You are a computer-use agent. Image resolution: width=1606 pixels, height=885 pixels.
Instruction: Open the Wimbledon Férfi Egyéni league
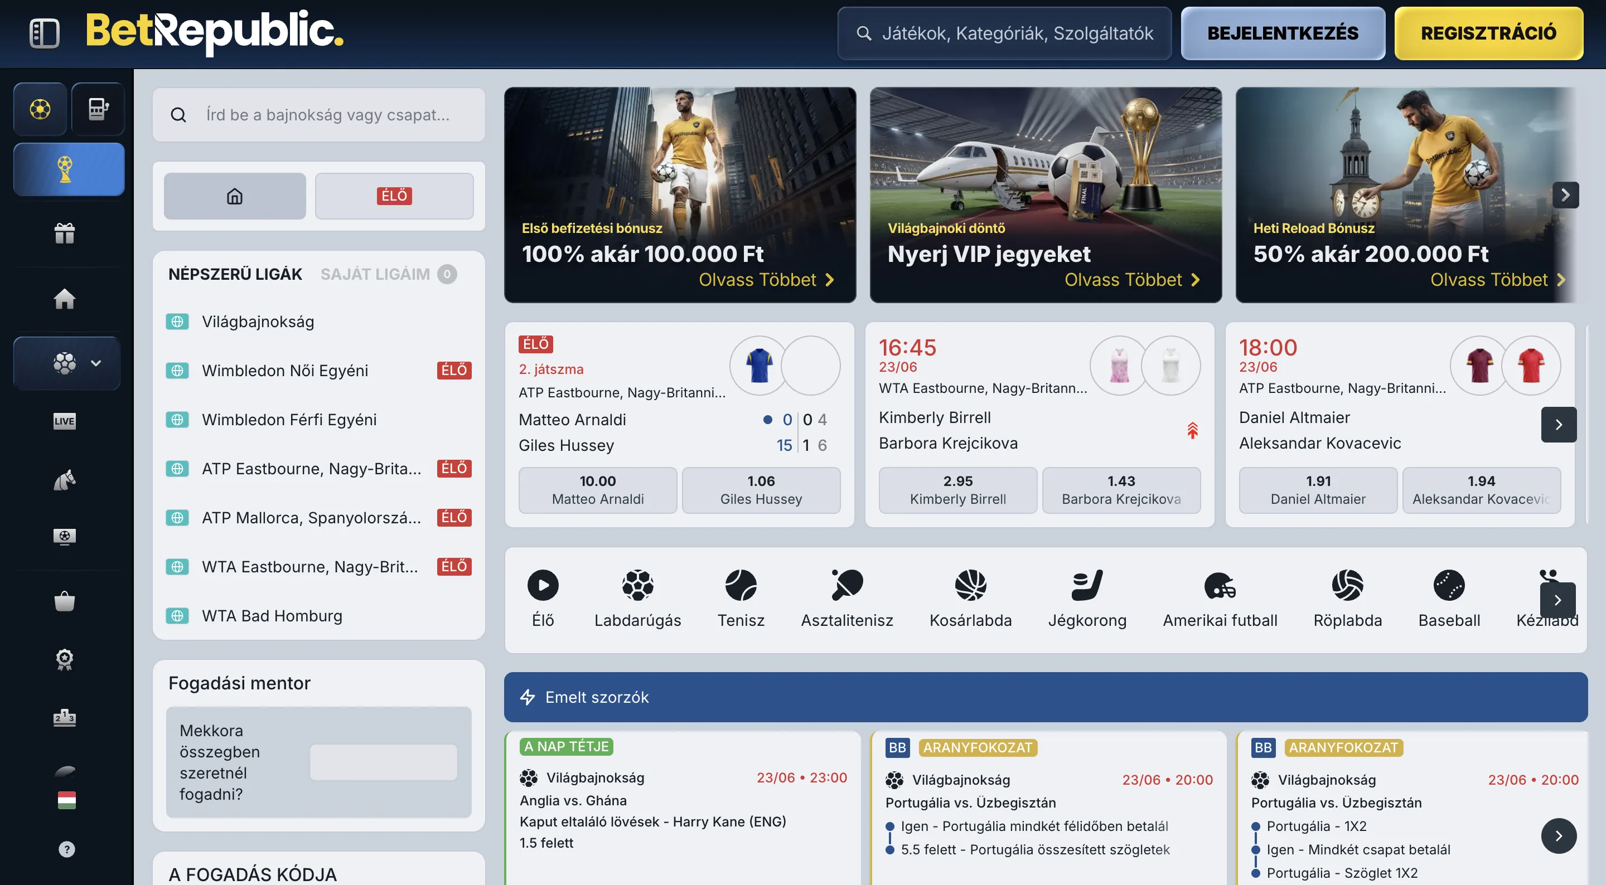coord(318,420)
